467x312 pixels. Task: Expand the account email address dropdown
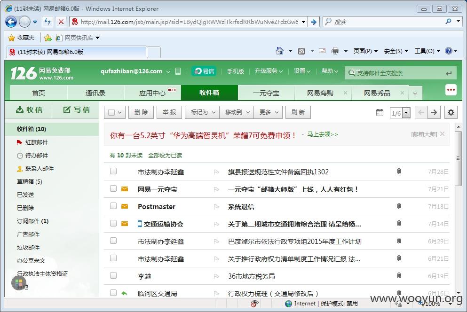click(168, 72)
